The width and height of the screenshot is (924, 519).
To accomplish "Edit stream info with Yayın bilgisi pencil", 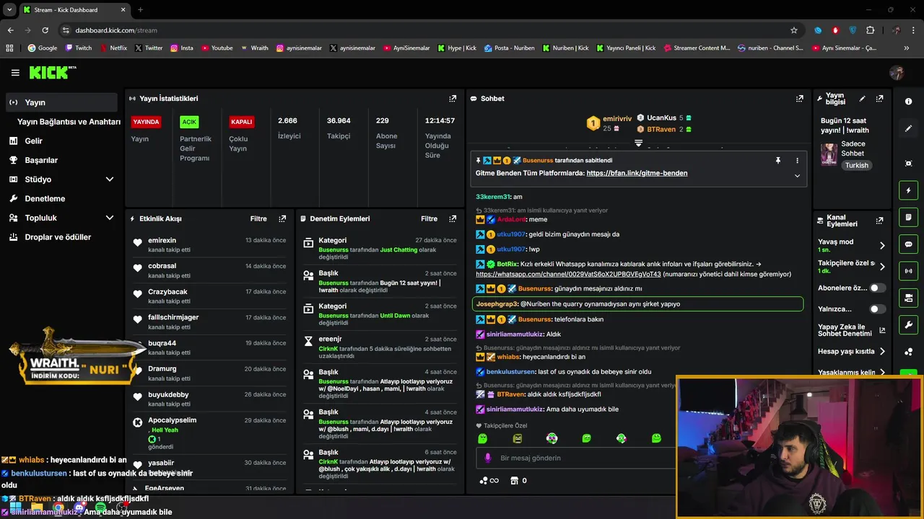I will (x=862, y=99).
